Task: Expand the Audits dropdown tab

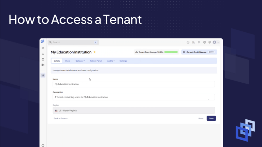Action: coord(111,61)
